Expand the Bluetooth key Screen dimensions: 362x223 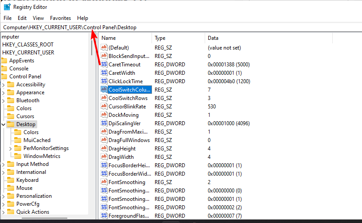click(x=3, y=101)
